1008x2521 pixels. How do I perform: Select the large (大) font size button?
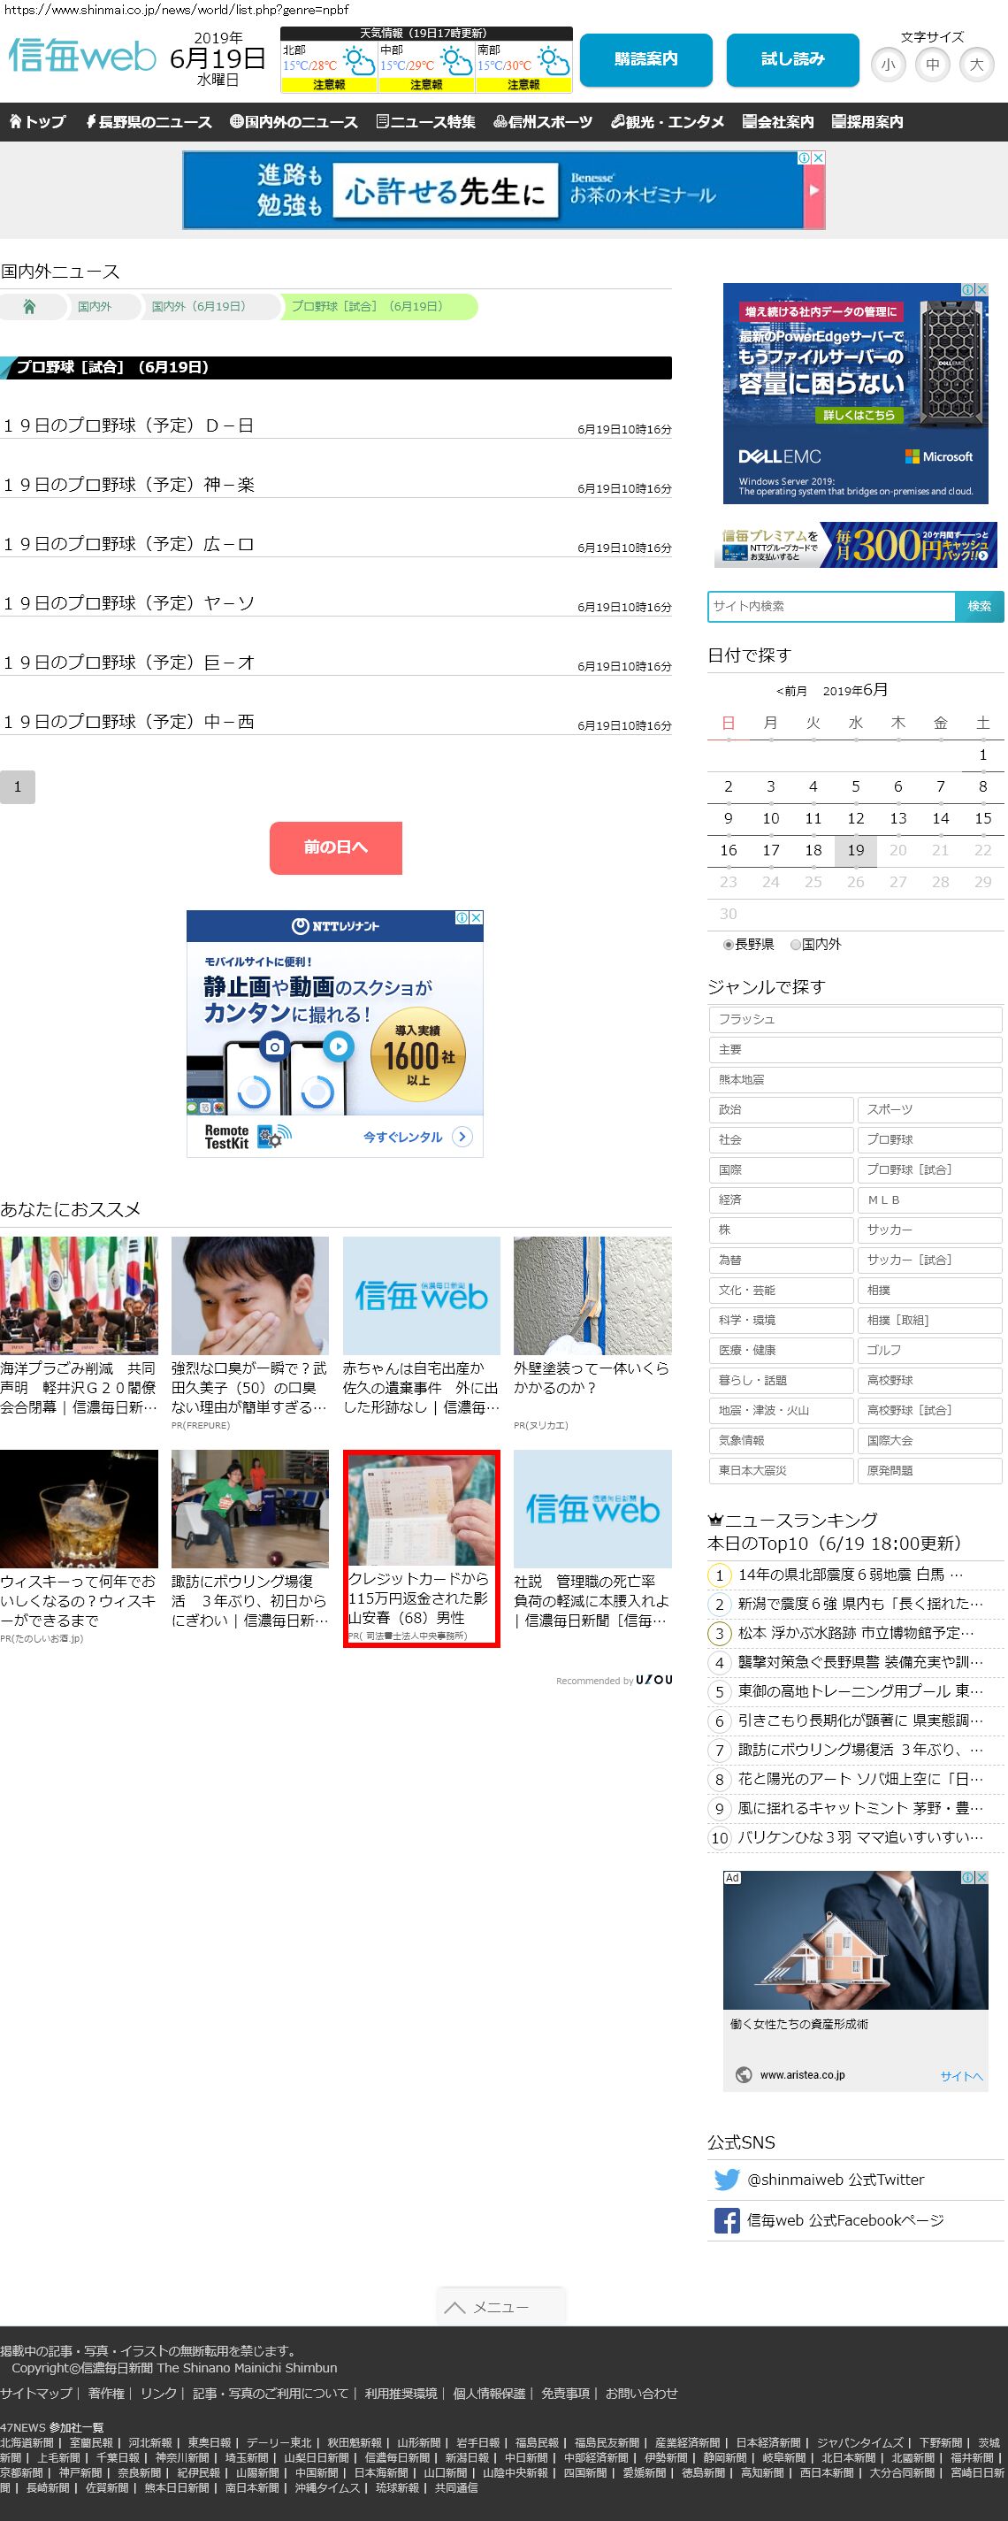[975, 65]
